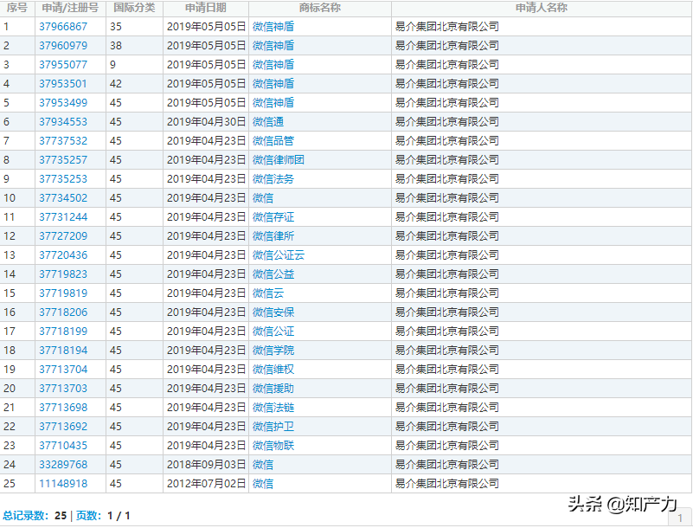Open the 微信法务 trademark link
Viewport: 693px width, 528px height.
273,178
